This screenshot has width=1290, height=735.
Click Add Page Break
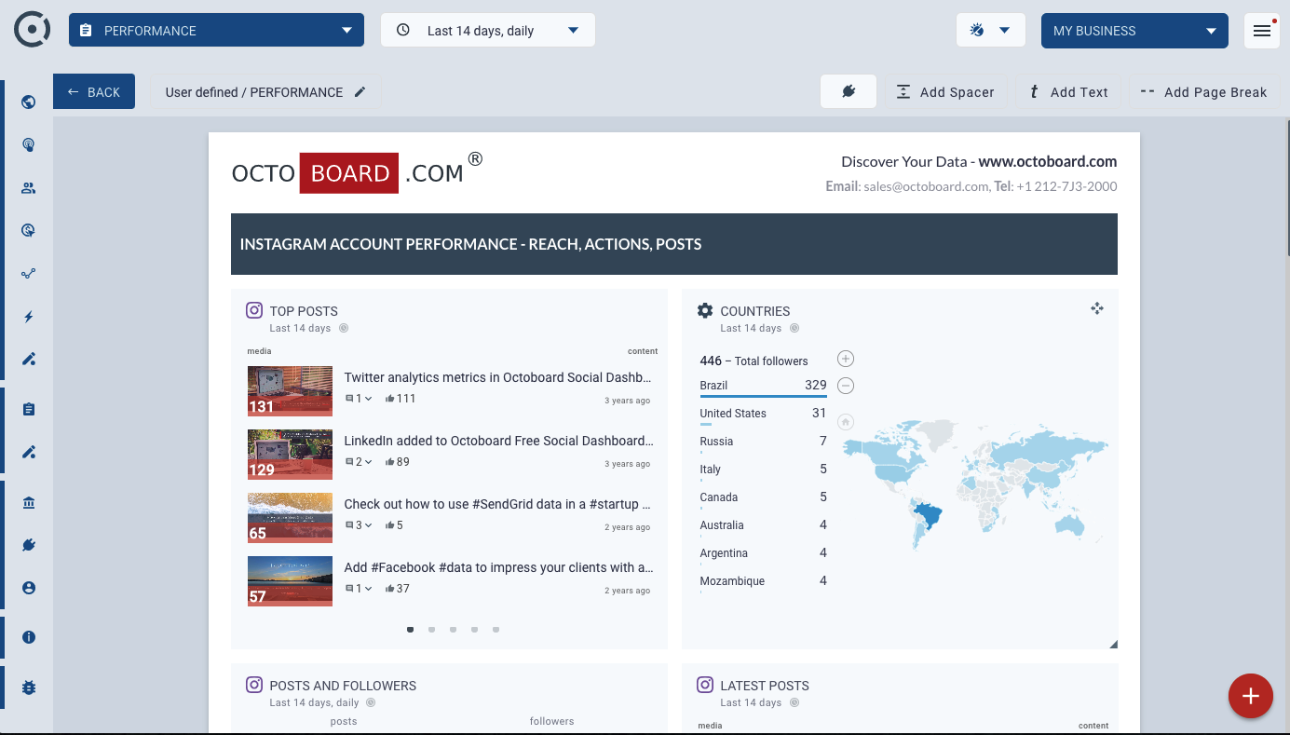(x=1202, y=92)
